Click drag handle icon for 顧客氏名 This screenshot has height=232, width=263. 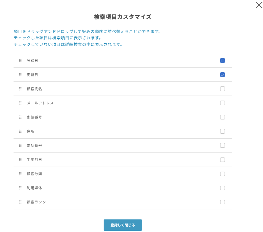click(x=20, y=89)
